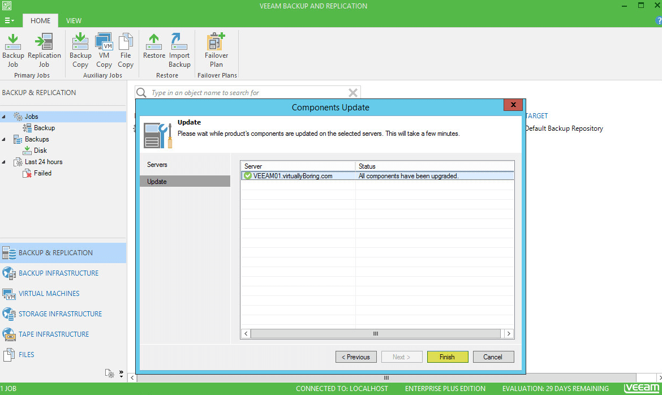
Task: Click 'All components have been upgraded.' status text
Action: 409,176
